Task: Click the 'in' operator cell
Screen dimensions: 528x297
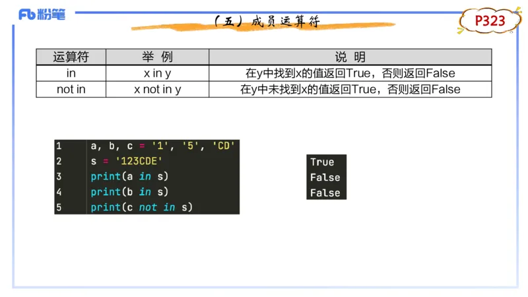Action: click(71, 73)
